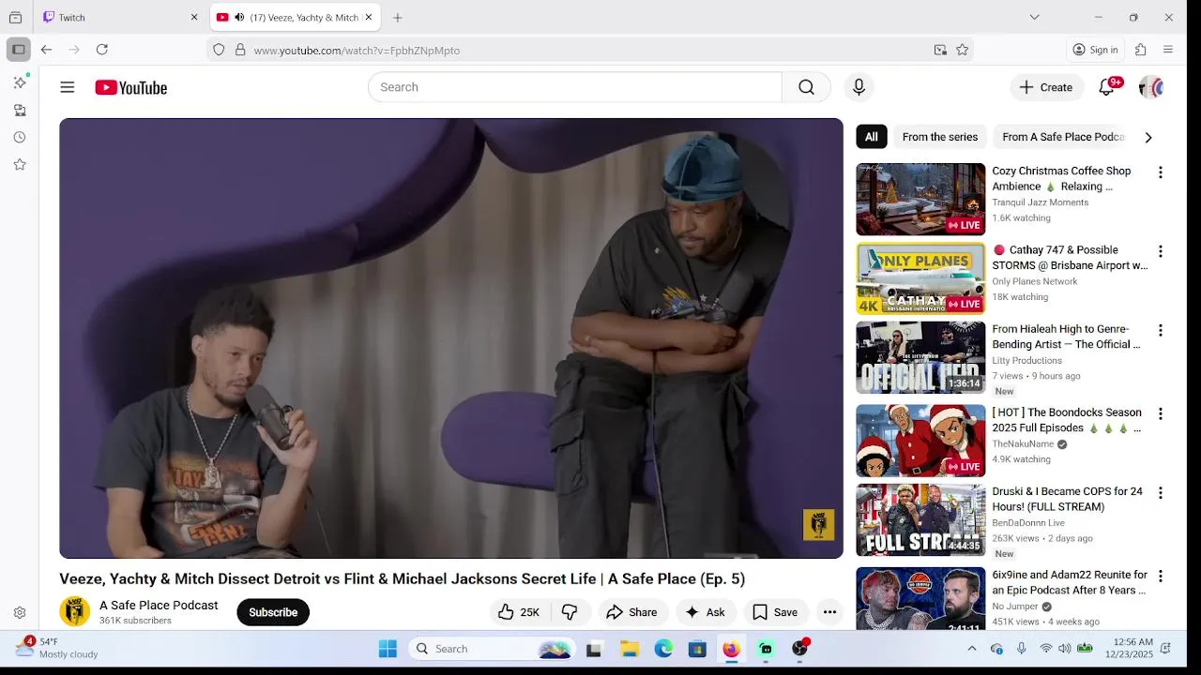Open bookmarks star in the sidebar
Viewport: 1201px width, 675px height.
click(x=20, y=164)
